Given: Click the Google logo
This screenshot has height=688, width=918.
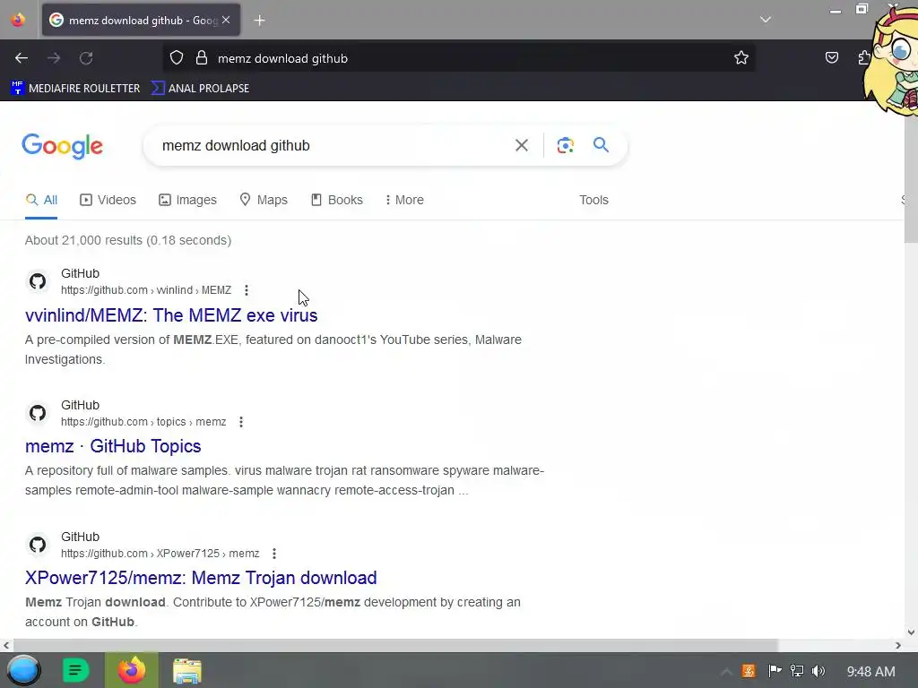Looking at the screenshot, I should click(x=62, y=146).
